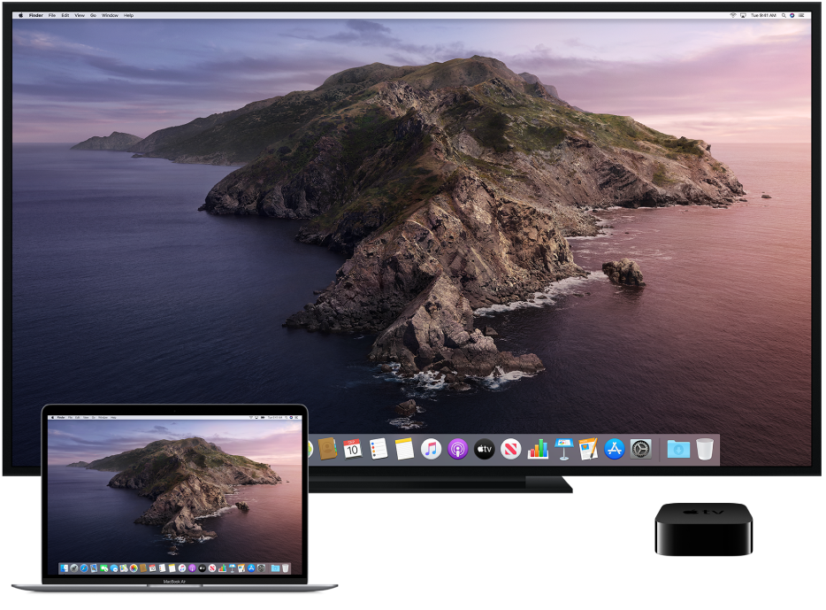Open Calendar from the Dock
826x610 pixels.
(353, 449)
